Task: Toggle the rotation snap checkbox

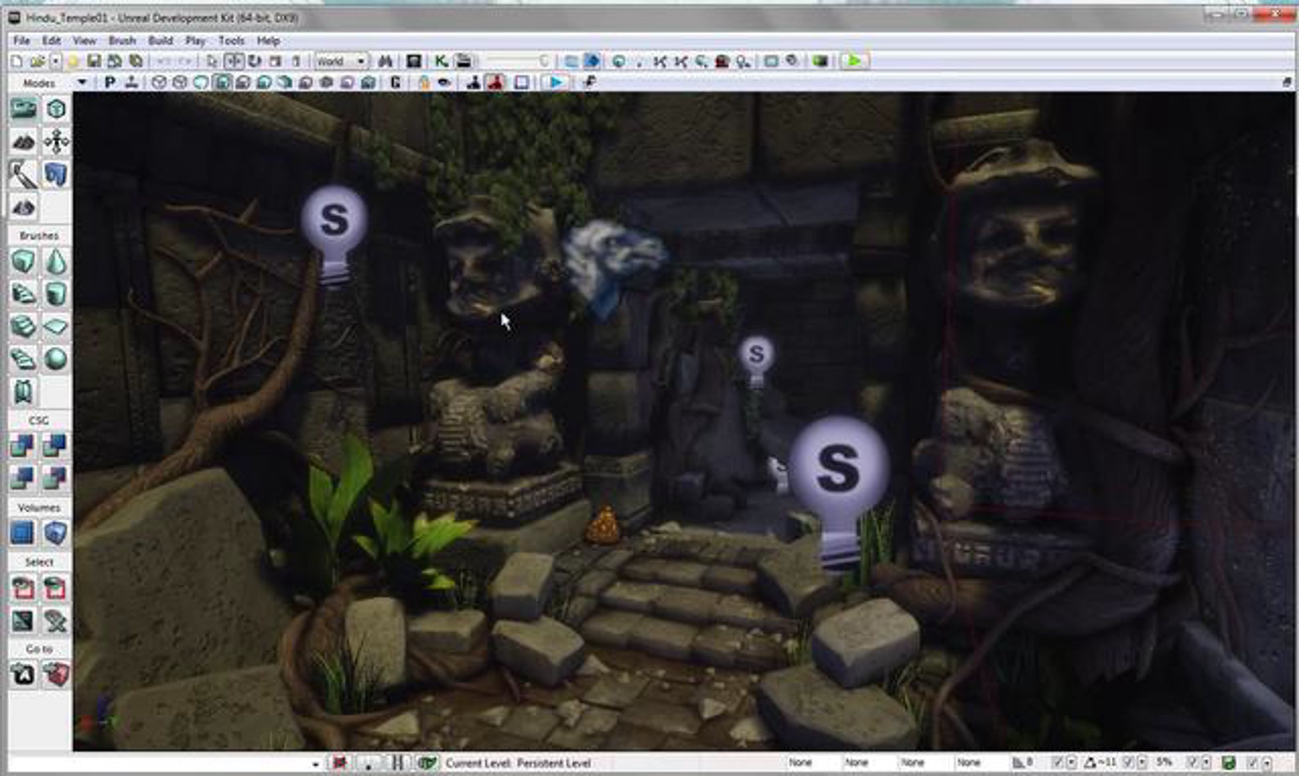Action: (x=1128, y=763)
